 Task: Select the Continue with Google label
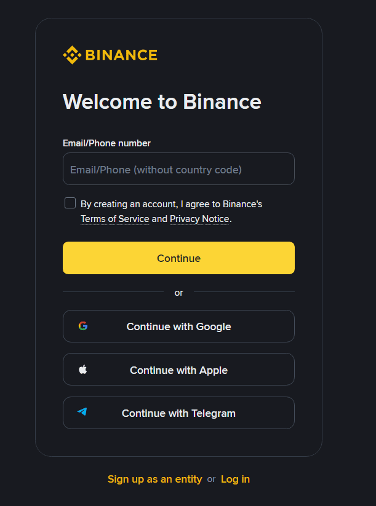178,326
